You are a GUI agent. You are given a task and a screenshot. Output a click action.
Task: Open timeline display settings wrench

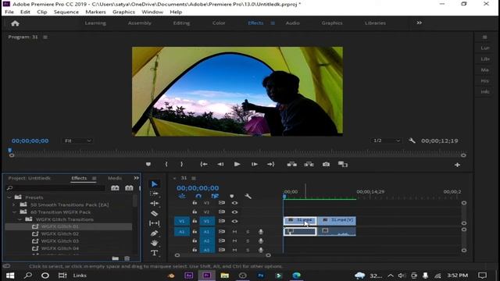point(248,196)
